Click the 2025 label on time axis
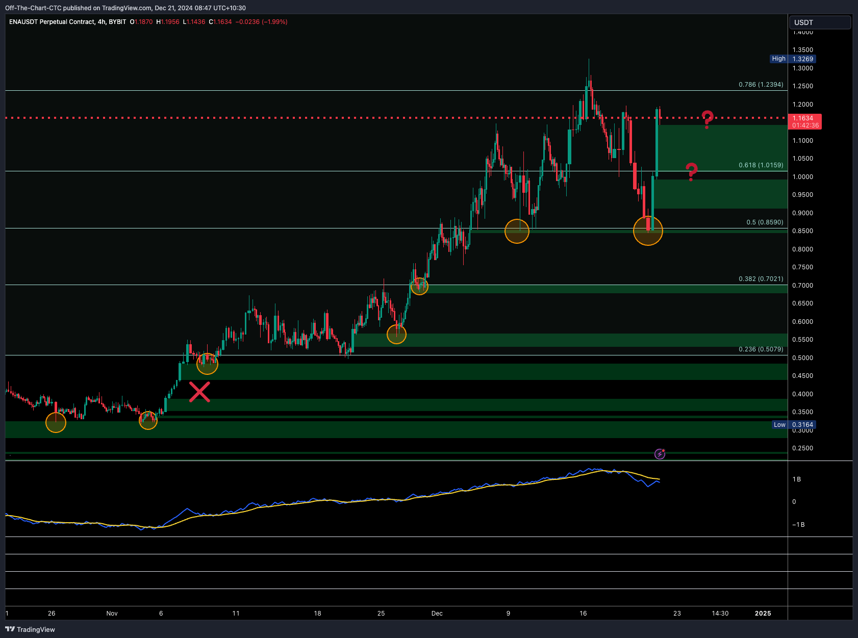Image resolution: width=858 pixels, height=638 pixels. (x=763, y=614)
